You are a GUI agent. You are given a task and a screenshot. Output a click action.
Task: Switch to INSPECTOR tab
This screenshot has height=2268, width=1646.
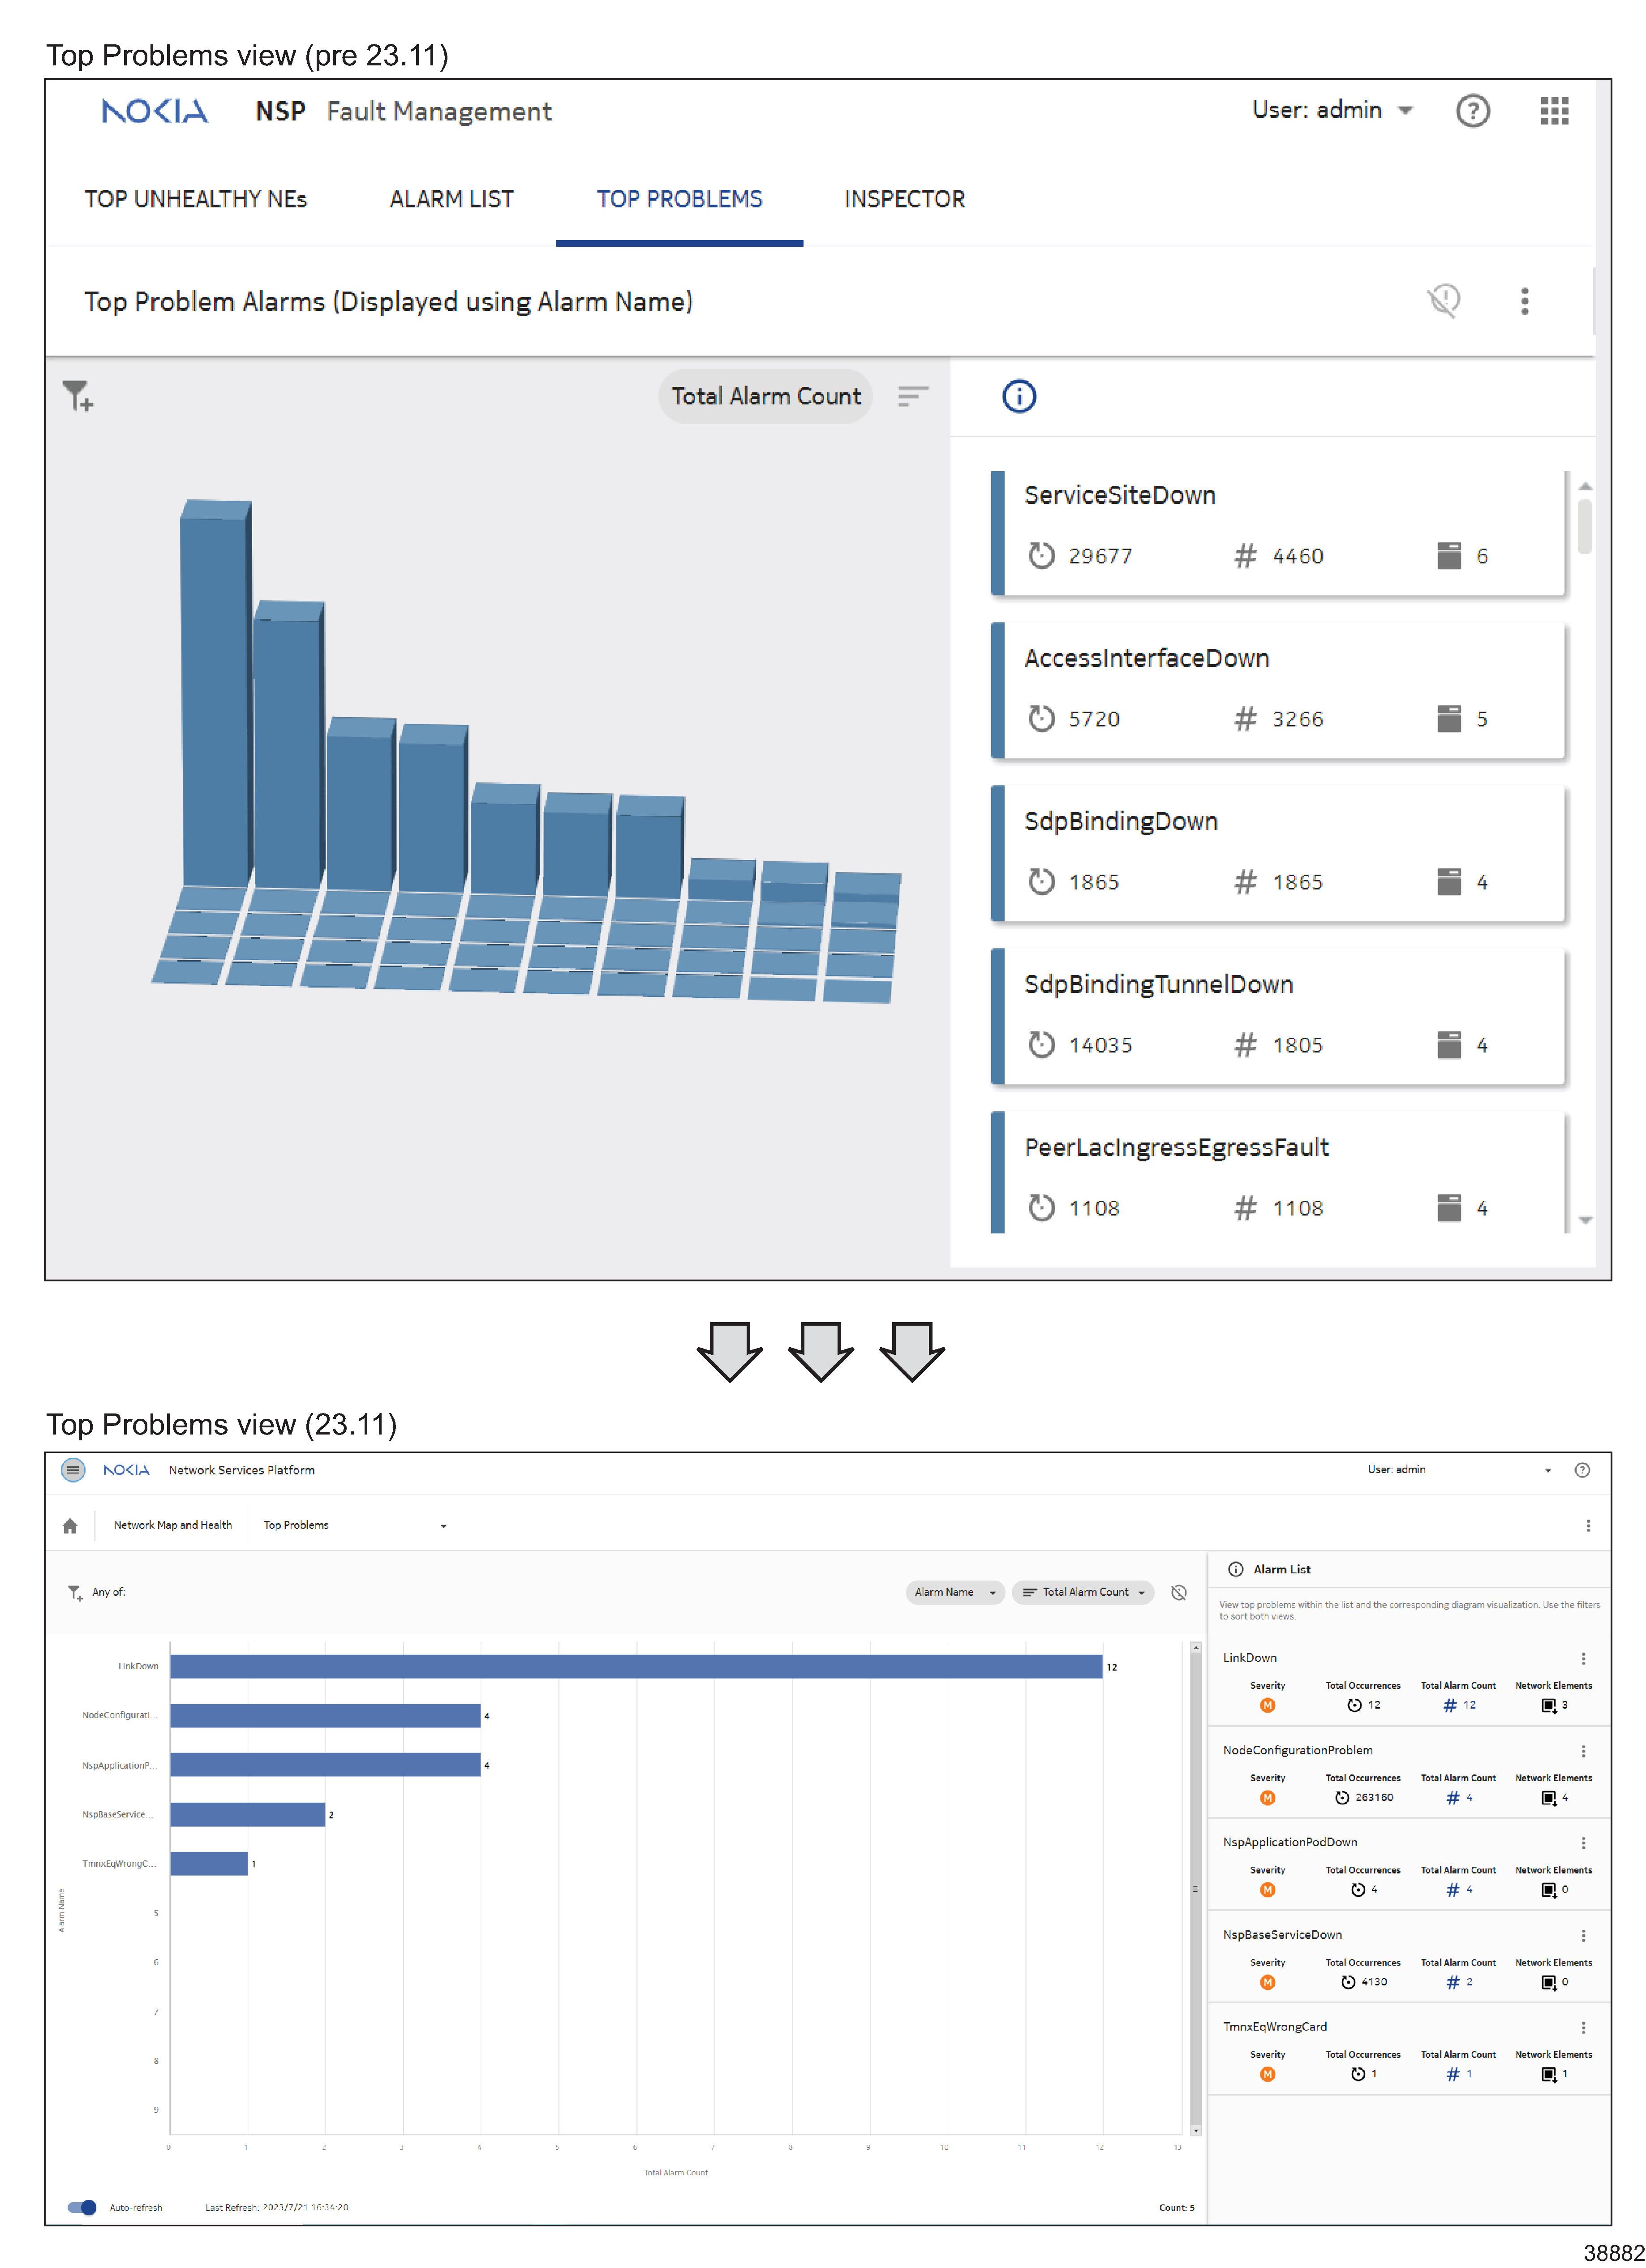coord(905,199)
